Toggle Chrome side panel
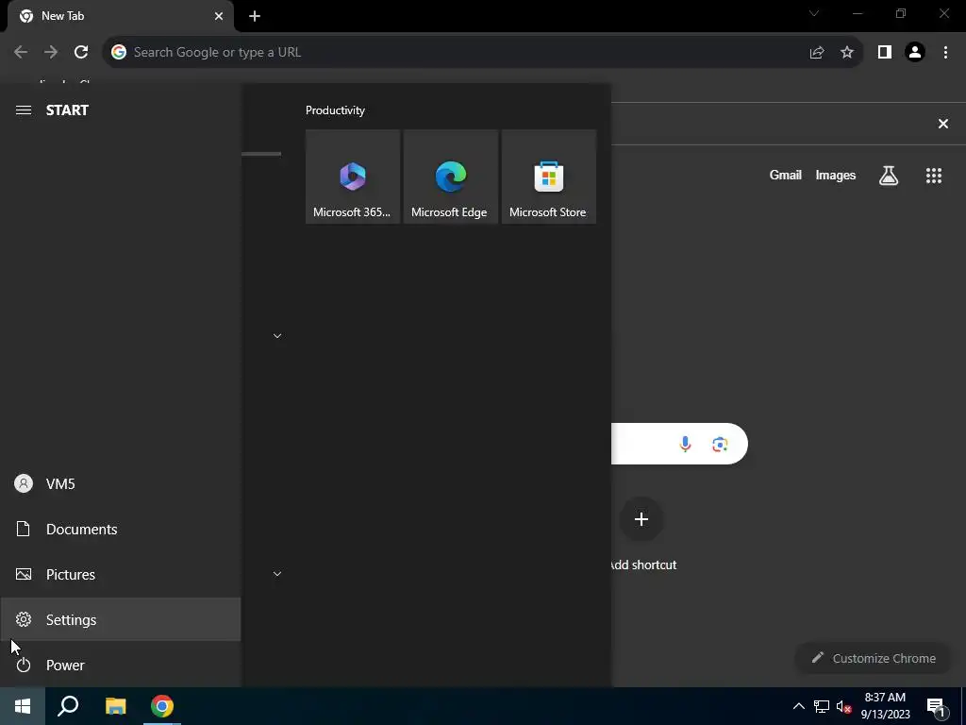966x725 pixels. point(885,53)
